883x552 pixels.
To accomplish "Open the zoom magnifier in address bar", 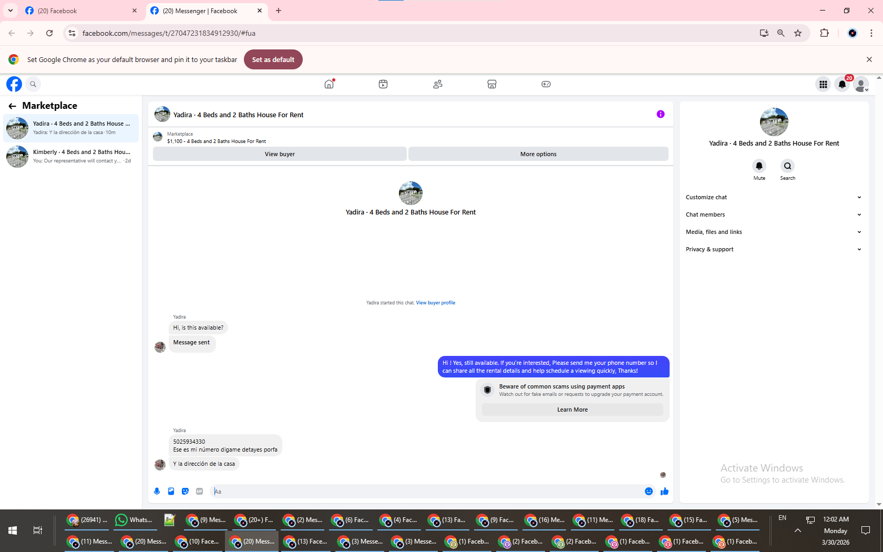I will click(781, 33).
